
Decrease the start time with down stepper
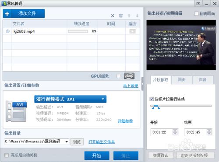(x=175, y=134)
